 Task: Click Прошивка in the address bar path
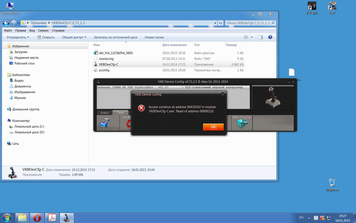point(38,23)
